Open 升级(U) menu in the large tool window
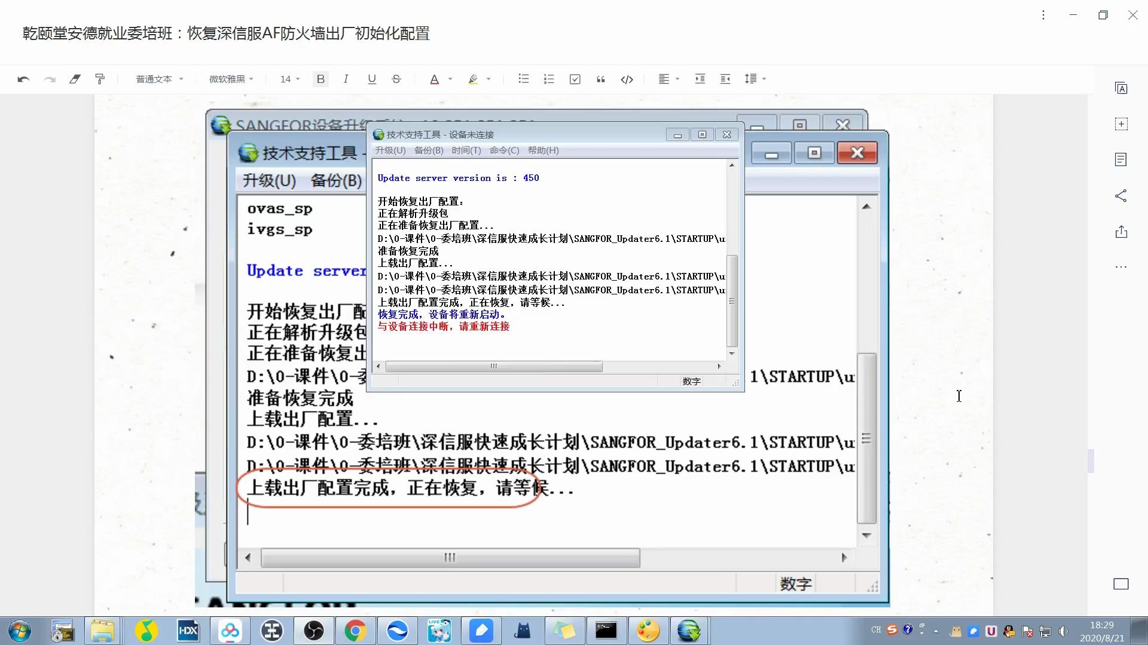The image size is (1148, 645). point(269,180)
